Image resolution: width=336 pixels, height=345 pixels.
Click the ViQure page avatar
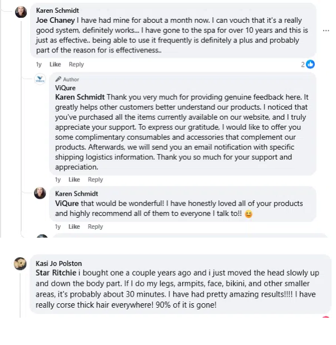[40, 79]
